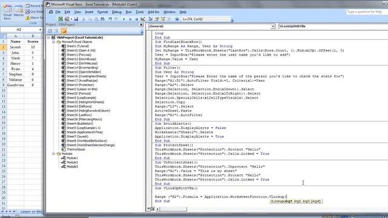Open the File menu
The image size is (388, 218).
58,12
